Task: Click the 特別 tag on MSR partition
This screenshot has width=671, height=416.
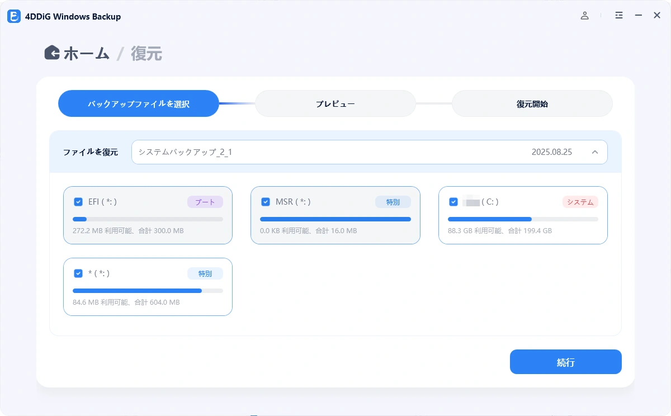Action: pyautogui.click(x=393, y=202)
